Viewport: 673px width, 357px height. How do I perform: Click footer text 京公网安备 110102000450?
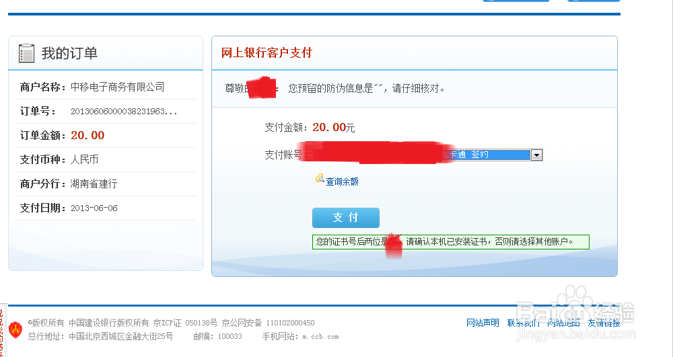[x=269, y=323]
